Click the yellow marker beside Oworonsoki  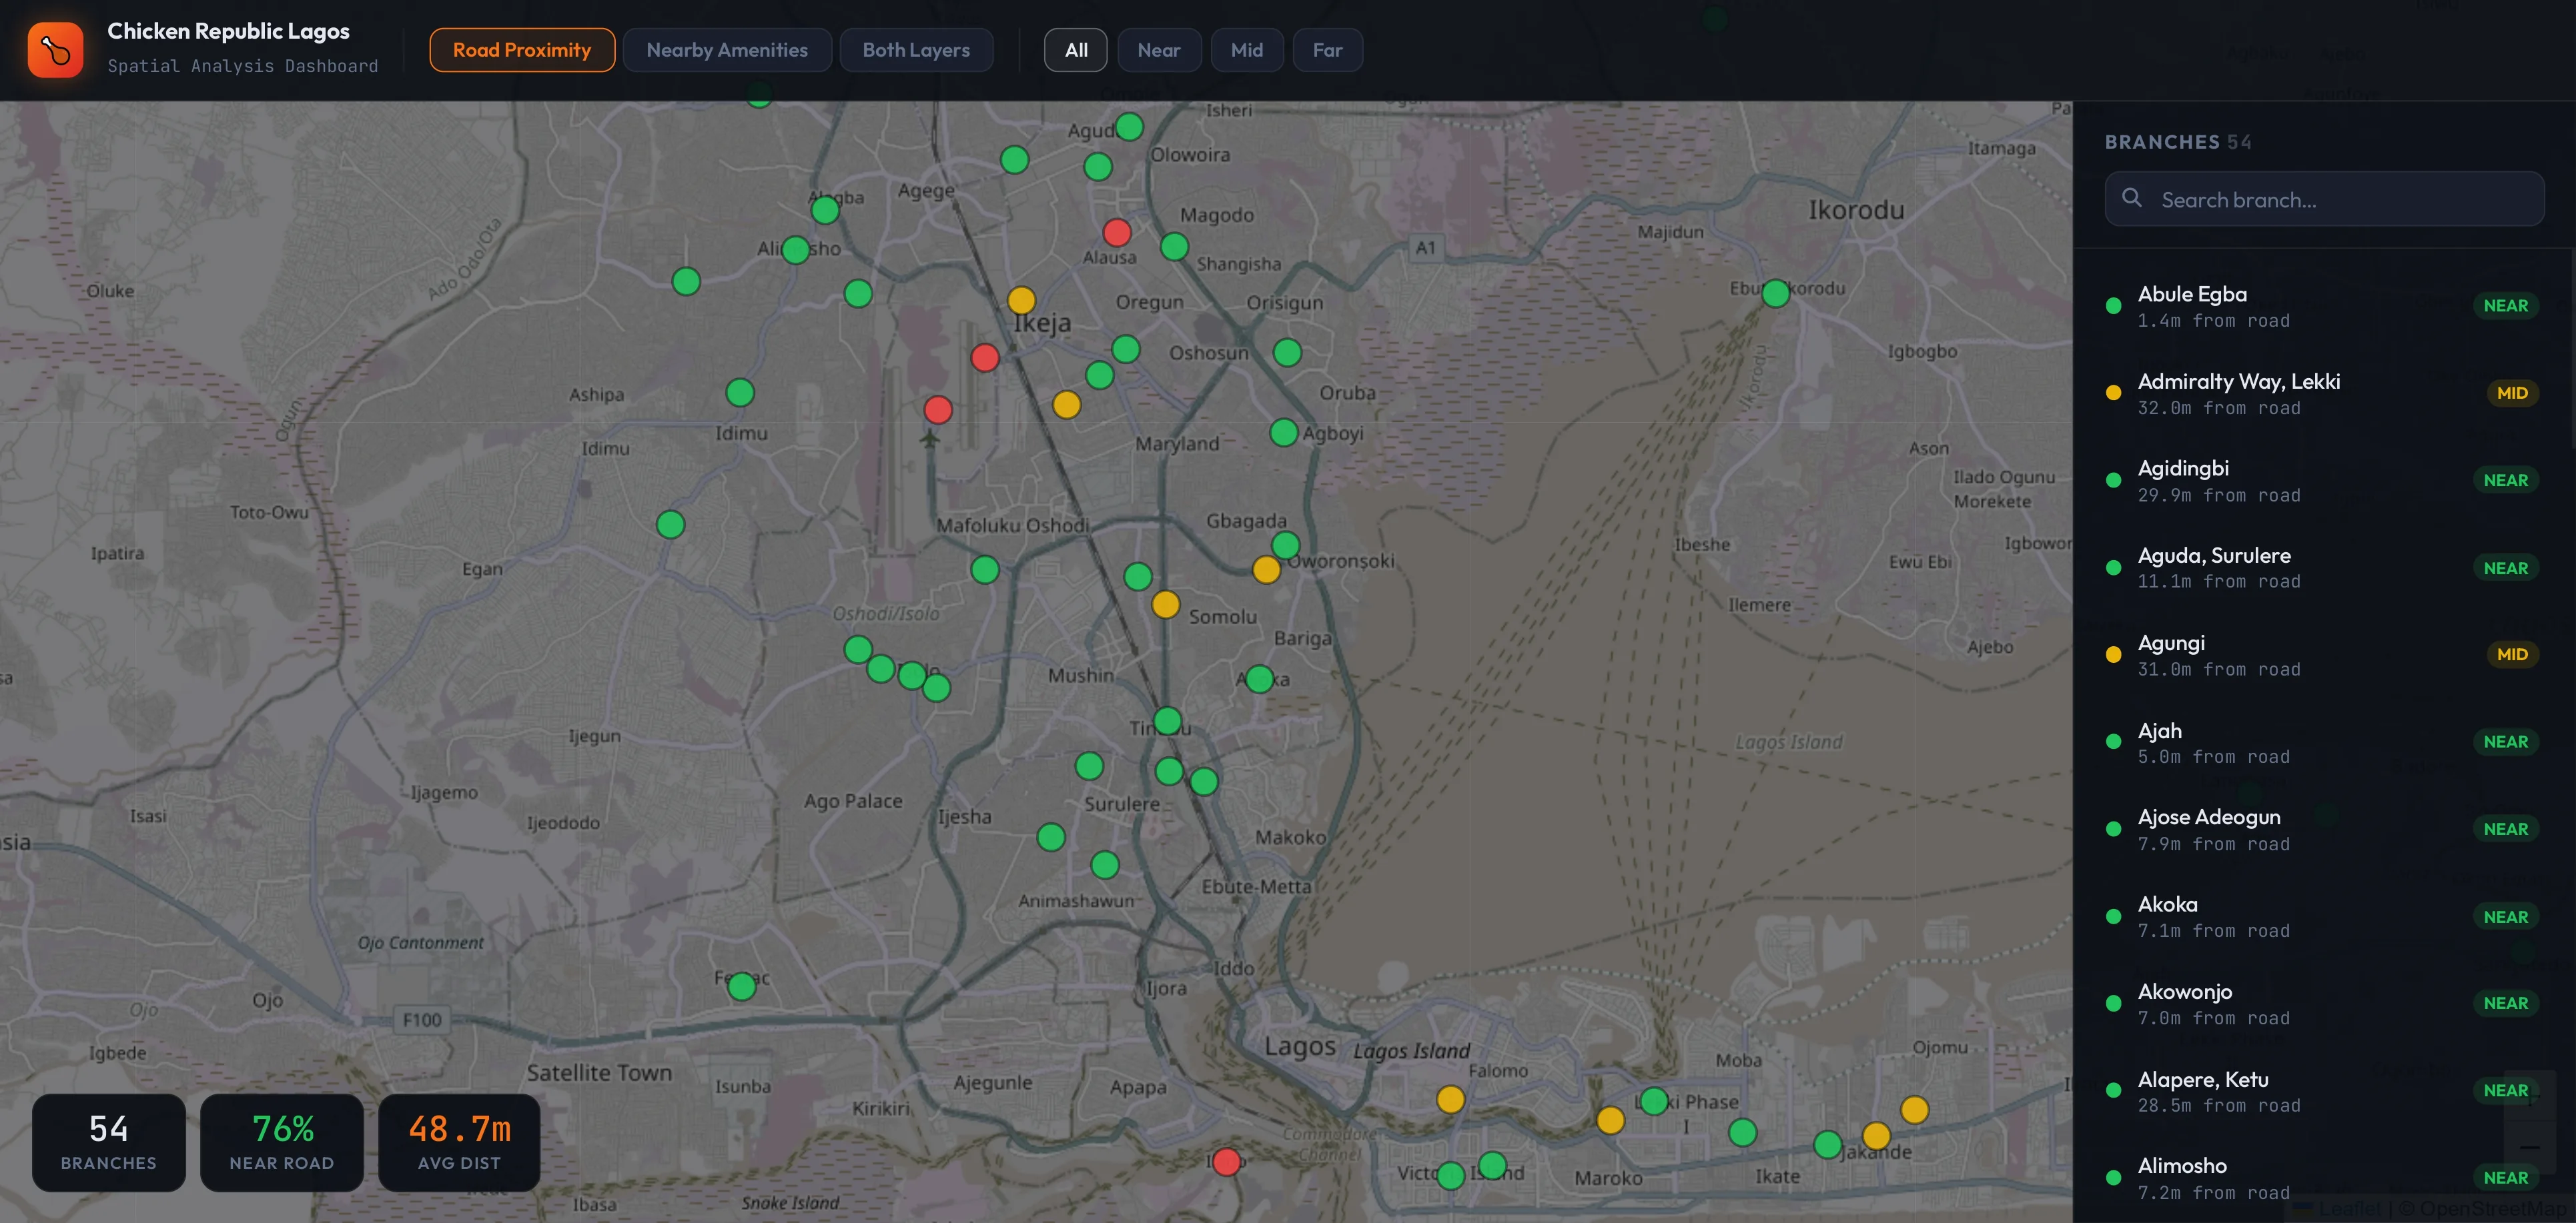[1267, 569]
